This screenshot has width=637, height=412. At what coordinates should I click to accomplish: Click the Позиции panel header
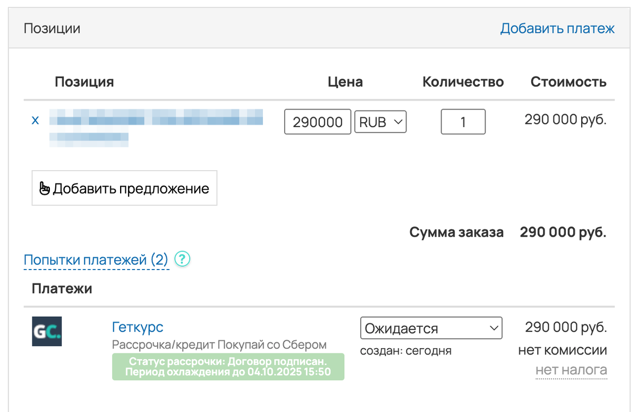pos(52,28)
